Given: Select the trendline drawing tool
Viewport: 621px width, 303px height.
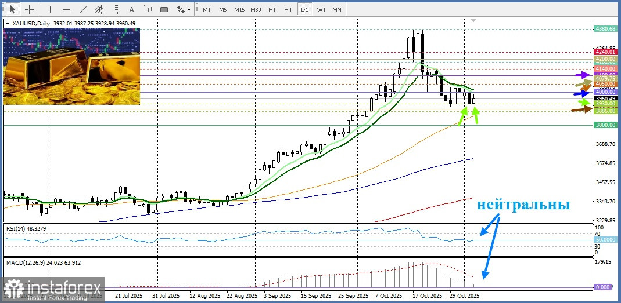Looking at the screenshot, I should pyautogui.click(x=84, y=9).
